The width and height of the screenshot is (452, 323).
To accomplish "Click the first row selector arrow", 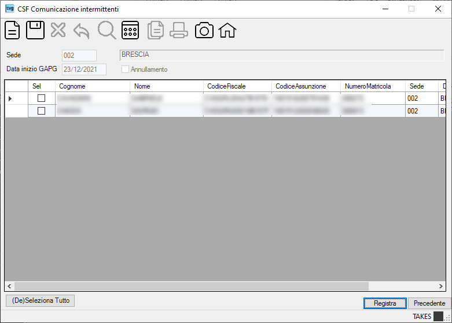I will pos(10,98).
